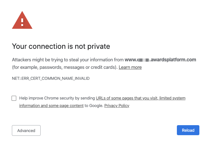Click the "Help improve Chrome security by sending" label
Screen dimensions: 210x148
pos(57,98)
